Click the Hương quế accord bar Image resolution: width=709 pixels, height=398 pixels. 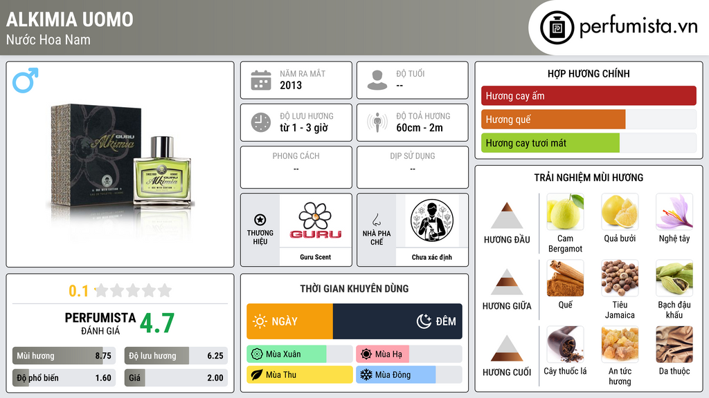[x=589, y=120]
